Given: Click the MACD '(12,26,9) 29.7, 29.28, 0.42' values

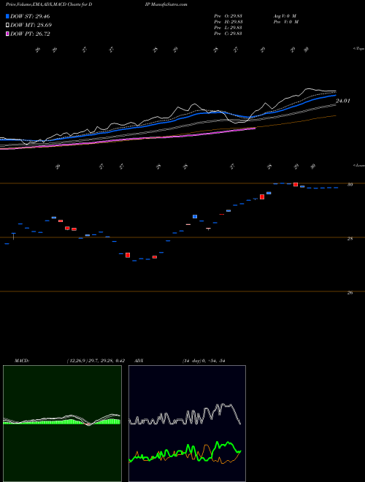Looking at the screenshot, I should click(x=96, y=361).
